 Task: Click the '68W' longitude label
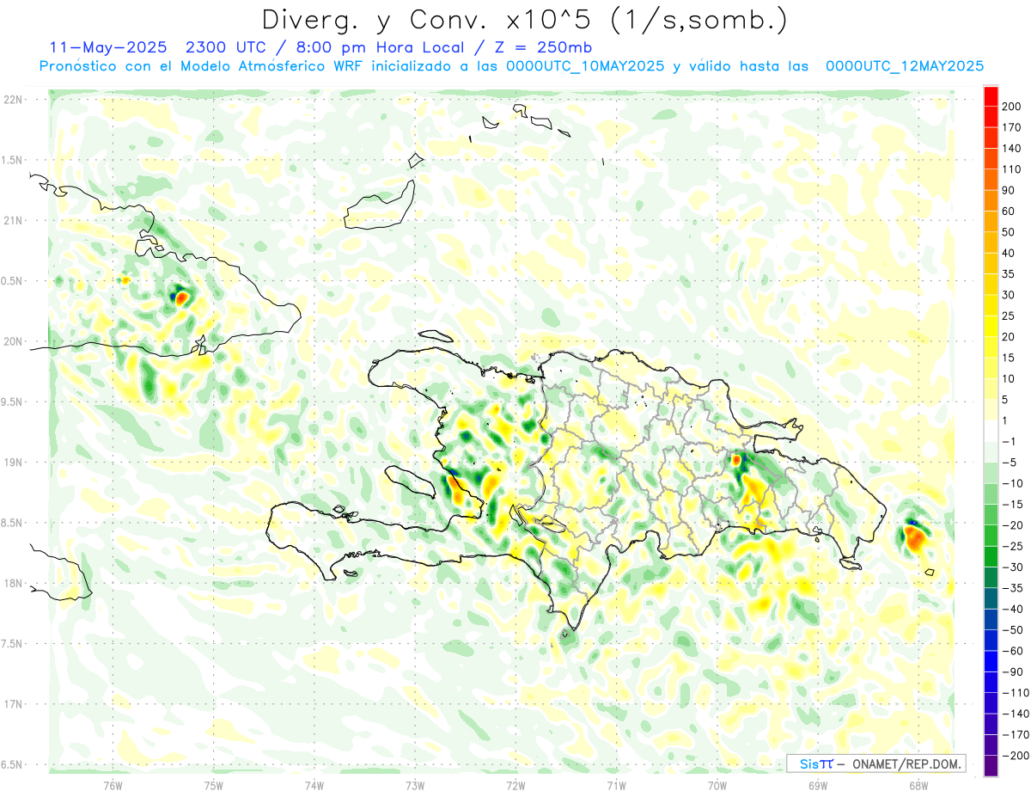[918, 785]
